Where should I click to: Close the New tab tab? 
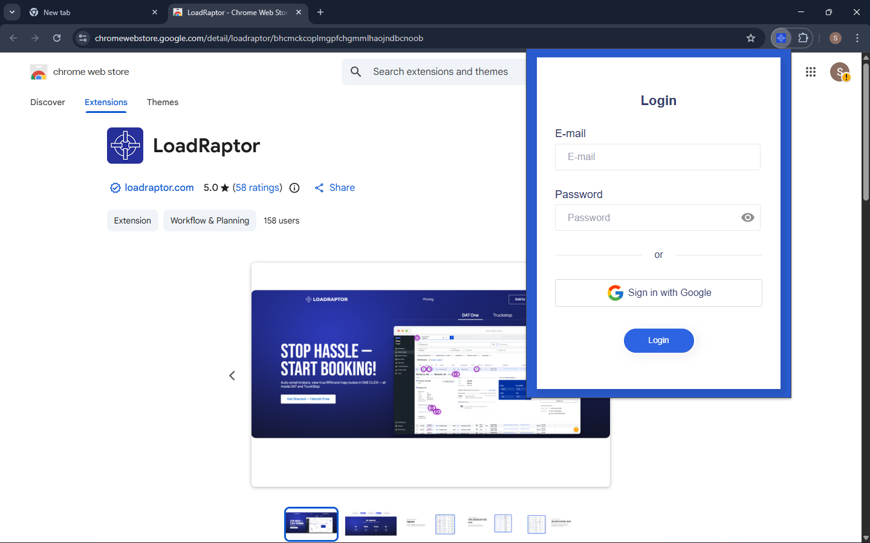155,12
